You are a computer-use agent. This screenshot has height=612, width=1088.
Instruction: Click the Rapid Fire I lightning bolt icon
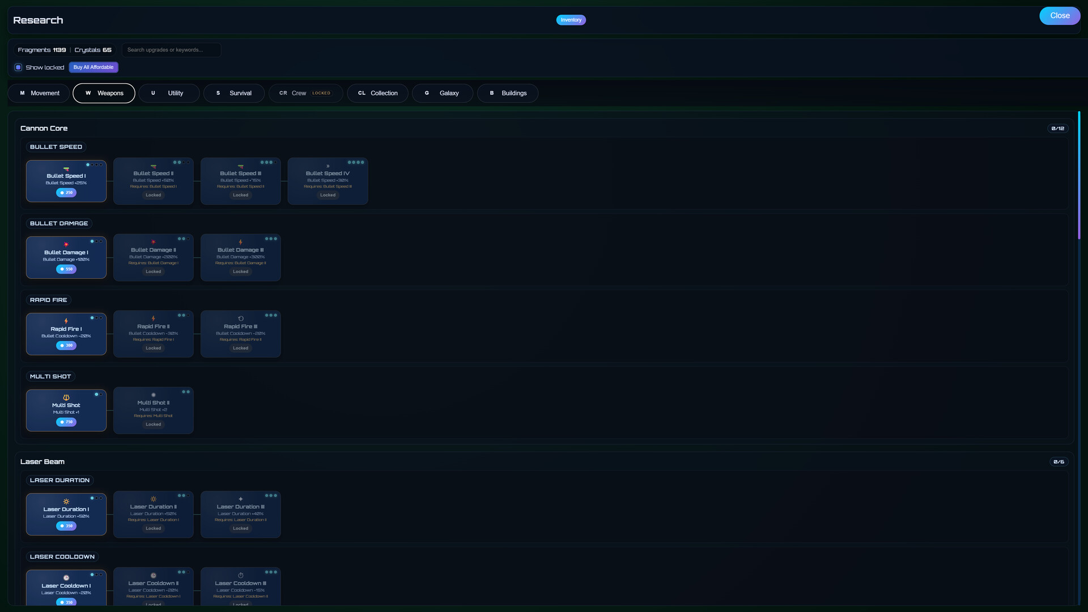tap(66, 320)
